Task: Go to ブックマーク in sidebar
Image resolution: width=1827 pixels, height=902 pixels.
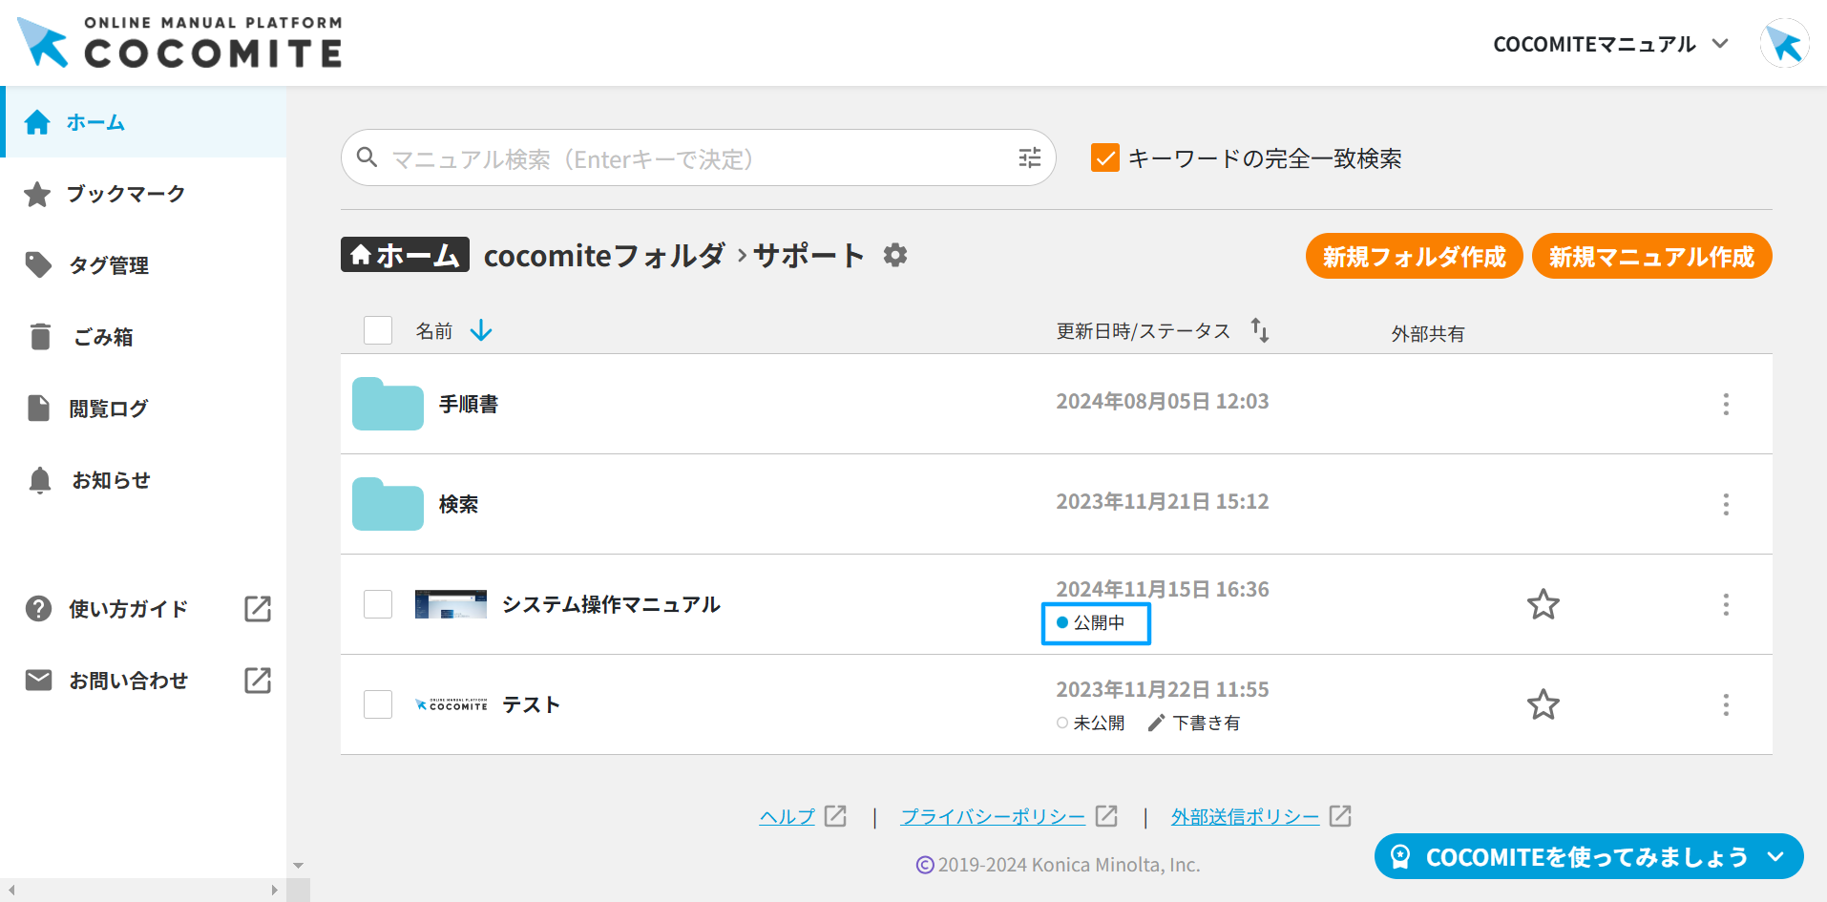Action: pyautogui.click(x=126, y=194)
